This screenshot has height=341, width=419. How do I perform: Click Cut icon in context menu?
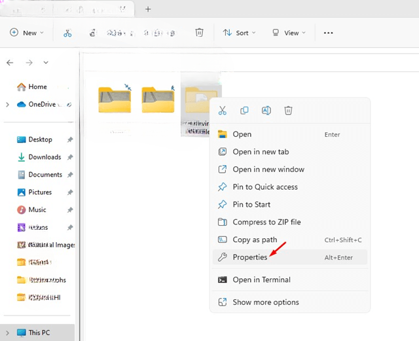pyautogui.click(x=223, y=111)
